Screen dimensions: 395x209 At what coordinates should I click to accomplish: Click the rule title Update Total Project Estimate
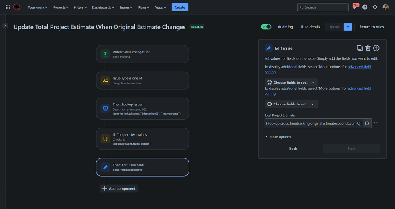tap(100, 27)
